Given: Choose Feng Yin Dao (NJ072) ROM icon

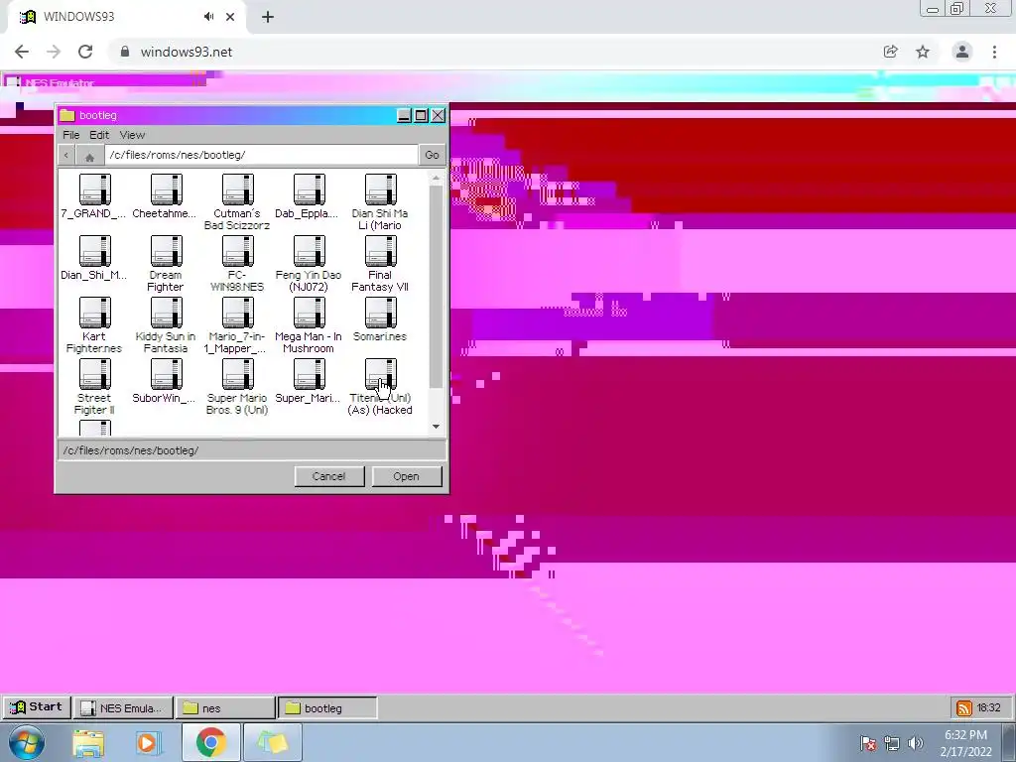Looking at the screenshot, I should point(310,251).
